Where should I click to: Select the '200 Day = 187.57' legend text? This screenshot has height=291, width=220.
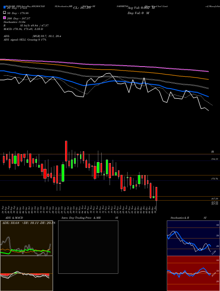pyautogui.click(x=18, y=19)
